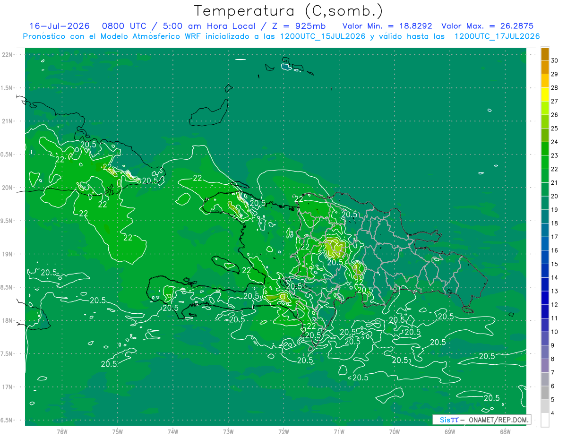Click the '7.5N' latitude axis label
Viewport: 567px width, 438px height.
click(8, 354)
